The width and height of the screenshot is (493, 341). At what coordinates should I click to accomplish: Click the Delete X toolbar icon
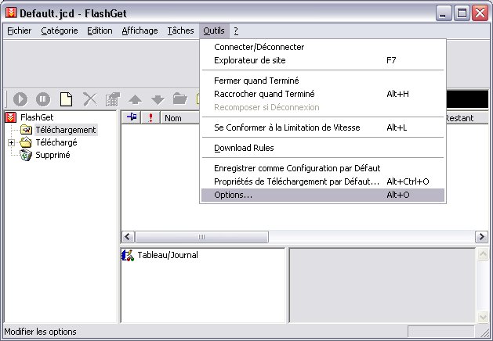[x=90, y=99]
